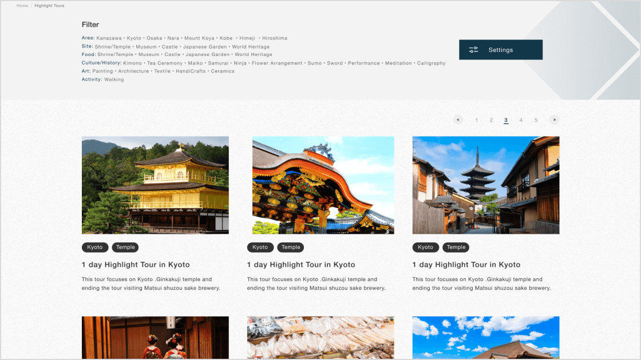
Task: Click Temple tag under temple gate card
Action: point(291,247)
